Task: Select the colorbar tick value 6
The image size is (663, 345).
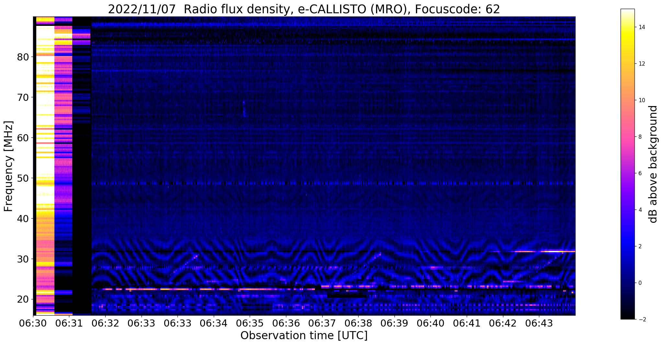Action: 640,173
